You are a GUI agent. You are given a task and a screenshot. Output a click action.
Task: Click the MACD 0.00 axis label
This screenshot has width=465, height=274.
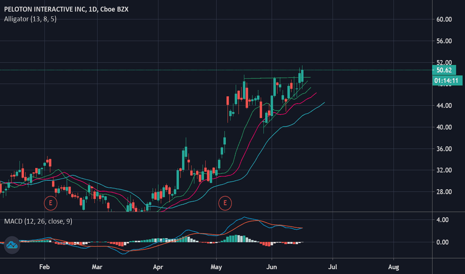click(x=443, y=242)
